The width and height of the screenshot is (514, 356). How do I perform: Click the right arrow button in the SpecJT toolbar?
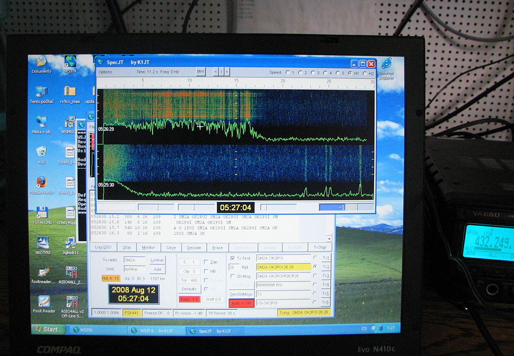click(x=227, y=72)
